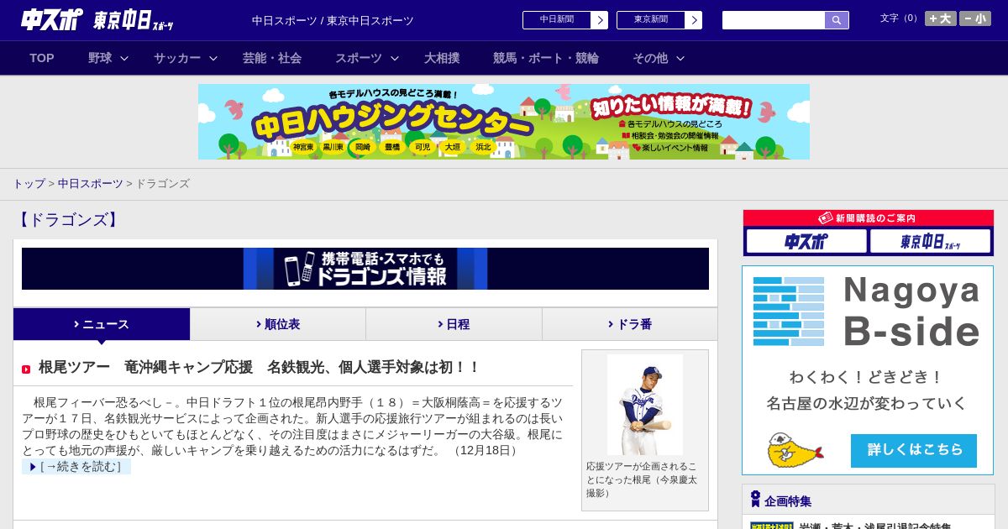Click red bullet icon beside 根尾ツアー headline

[26, 369]
